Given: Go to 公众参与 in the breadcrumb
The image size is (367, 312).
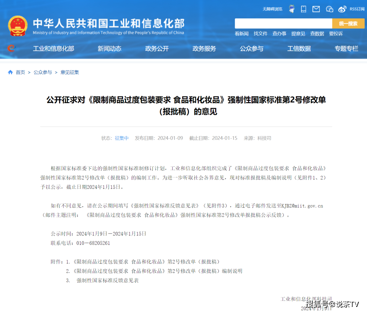Looking at the screenshot, I should (x=42, y=72).
